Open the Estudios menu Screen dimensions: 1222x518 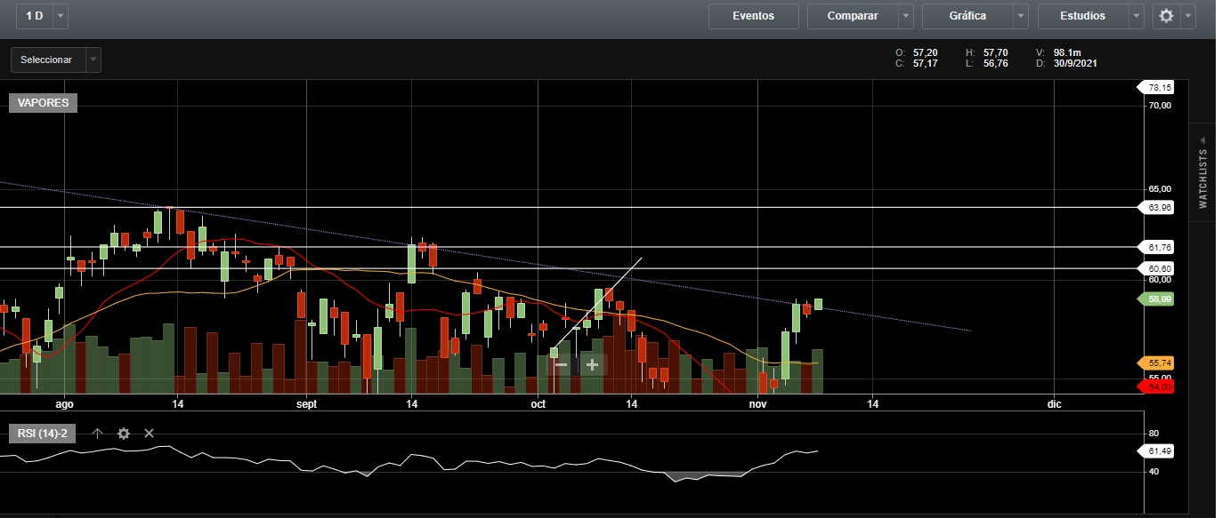(1083, 16)
